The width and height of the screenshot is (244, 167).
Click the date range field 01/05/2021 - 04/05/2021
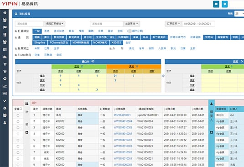(198, 24)
